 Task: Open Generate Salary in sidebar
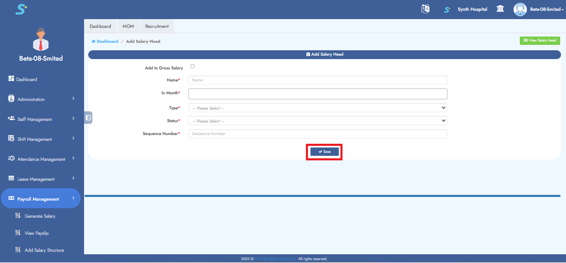[x=40, y=216]
